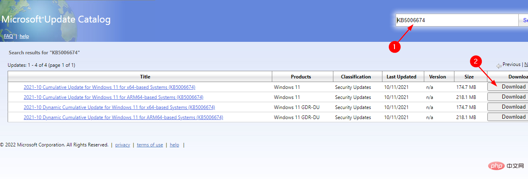Viewport: 528px width, 179px height.
Task: Open the privacy link in the footer
Action: click(123, 145)
